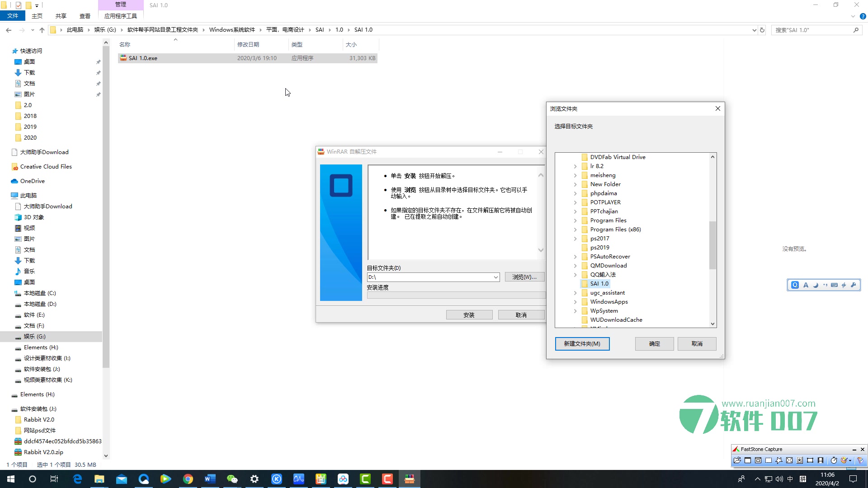
Task: Toggle QQ input English/Chinese A mode
Action: tap(806, 285)
